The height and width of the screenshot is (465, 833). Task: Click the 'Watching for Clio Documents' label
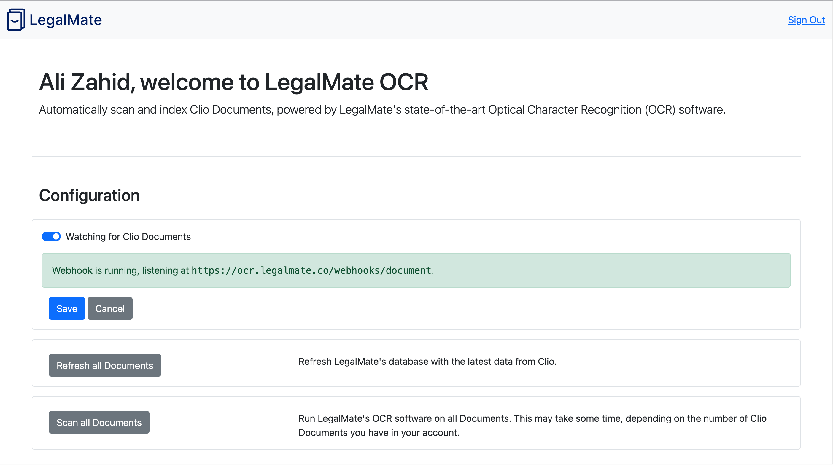pos(128,237)
